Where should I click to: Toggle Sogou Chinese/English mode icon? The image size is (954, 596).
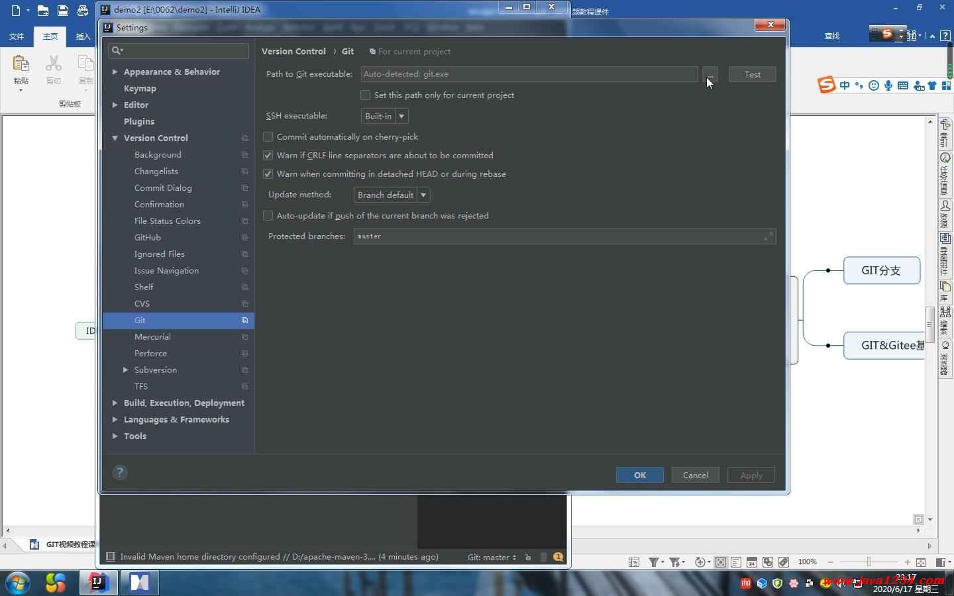tap(845, 85)
